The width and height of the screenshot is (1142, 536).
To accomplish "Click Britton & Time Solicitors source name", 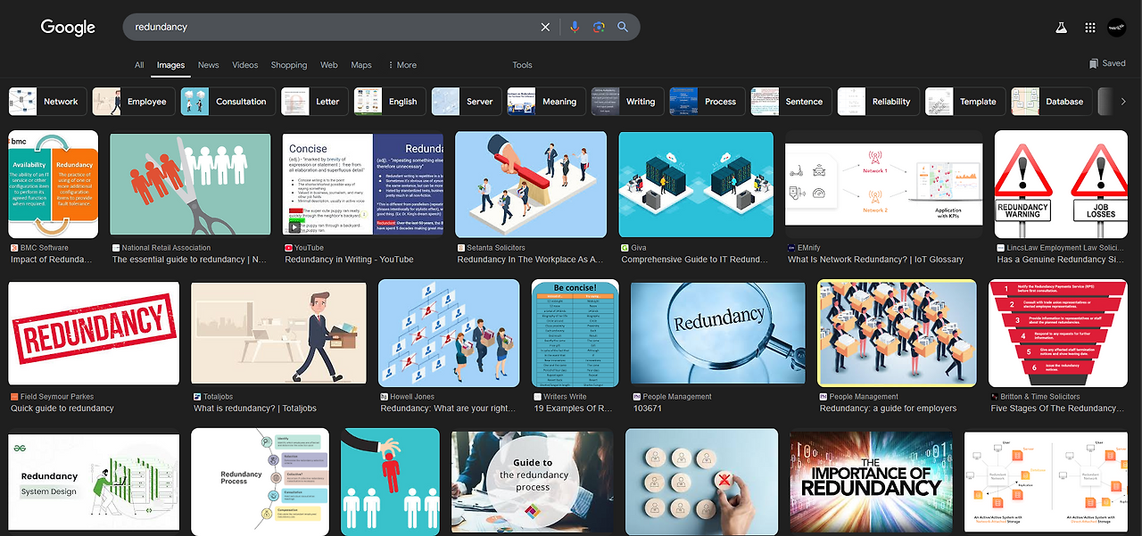I will click(x=1040, y=397).
